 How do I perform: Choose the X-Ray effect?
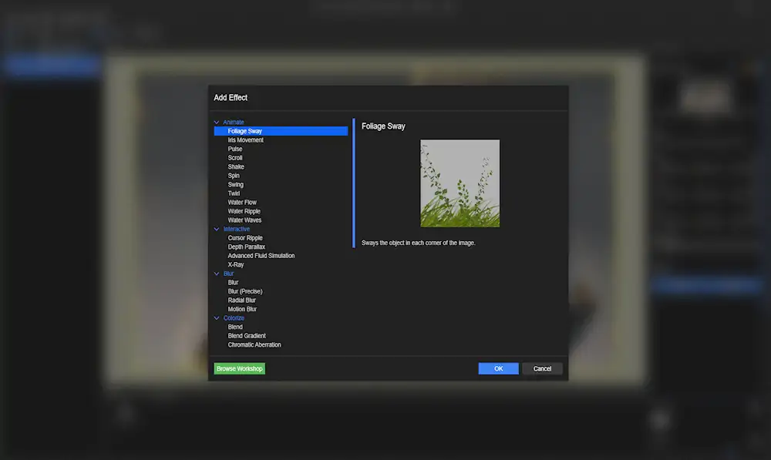[x=235, y=264]
